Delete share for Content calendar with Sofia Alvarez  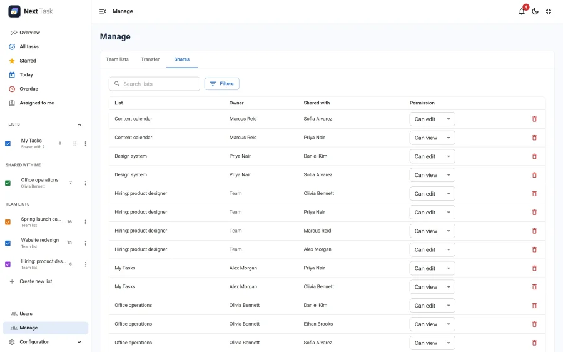point(534,119)
